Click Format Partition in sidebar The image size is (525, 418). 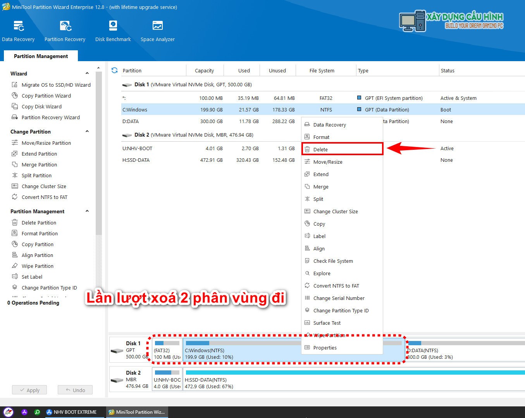click(34, 233)
